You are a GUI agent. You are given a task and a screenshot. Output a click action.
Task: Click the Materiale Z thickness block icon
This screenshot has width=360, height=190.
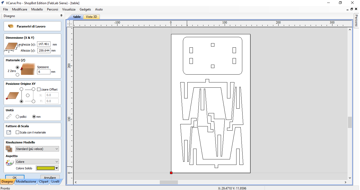27,69
